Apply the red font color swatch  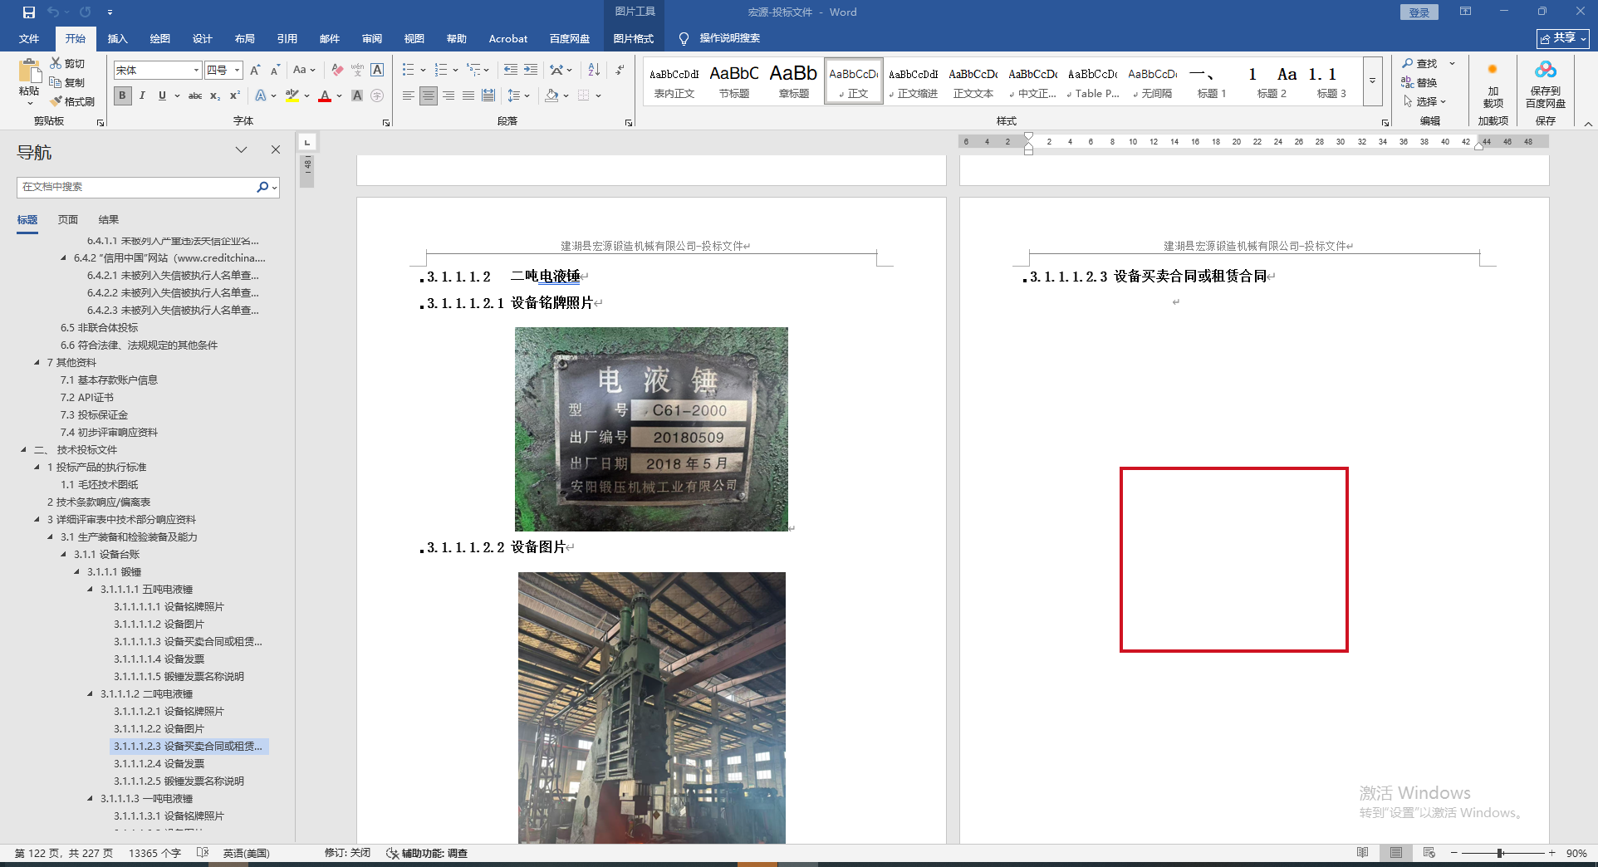click(325, 96)
